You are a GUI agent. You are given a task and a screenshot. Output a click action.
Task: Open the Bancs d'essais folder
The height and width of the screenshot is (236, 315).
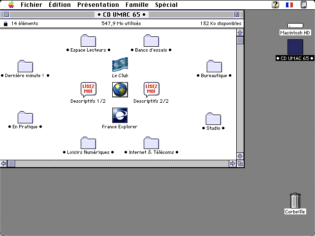click(x=151, y=41)
